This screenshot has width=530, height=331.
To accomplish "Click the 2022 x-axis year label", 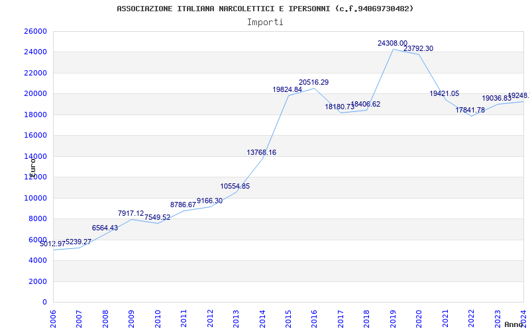I will [471, 319].
